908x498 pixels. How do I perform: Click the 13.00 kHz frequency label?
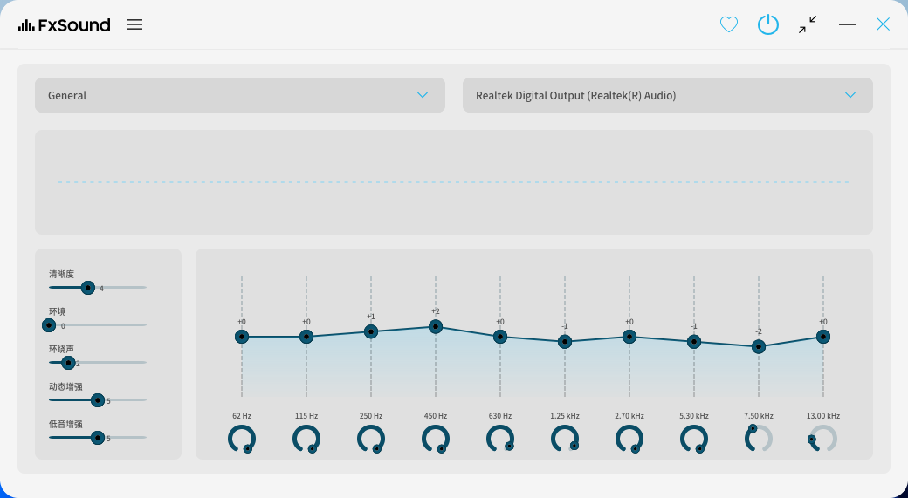(x=822, y=416)
